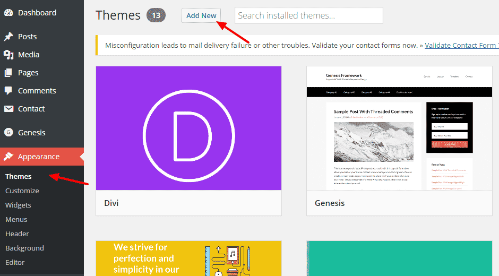Click the Genesis theme name label
The image size is (499, 276).
(330, 203)
